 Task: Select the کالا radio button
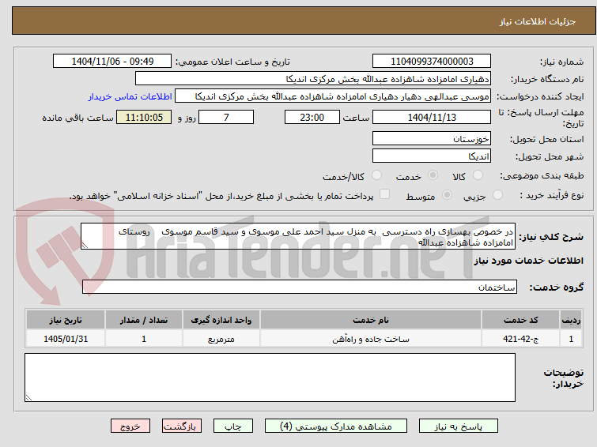tap(478, 175)
